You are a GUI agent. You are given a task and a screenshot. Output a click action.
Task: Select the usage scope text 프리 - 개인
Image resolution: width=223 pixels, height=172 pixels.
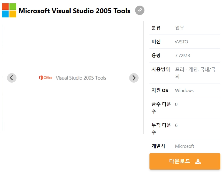[x=186, y=69]
